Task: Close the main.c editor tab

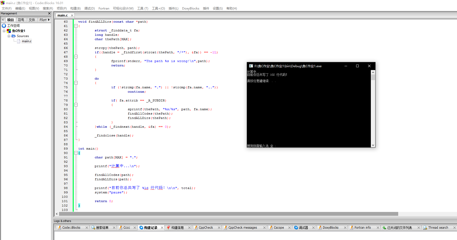Action: [72, 15]
